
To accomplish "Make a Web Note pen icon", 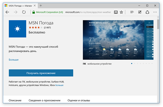I will click(140, 12).
